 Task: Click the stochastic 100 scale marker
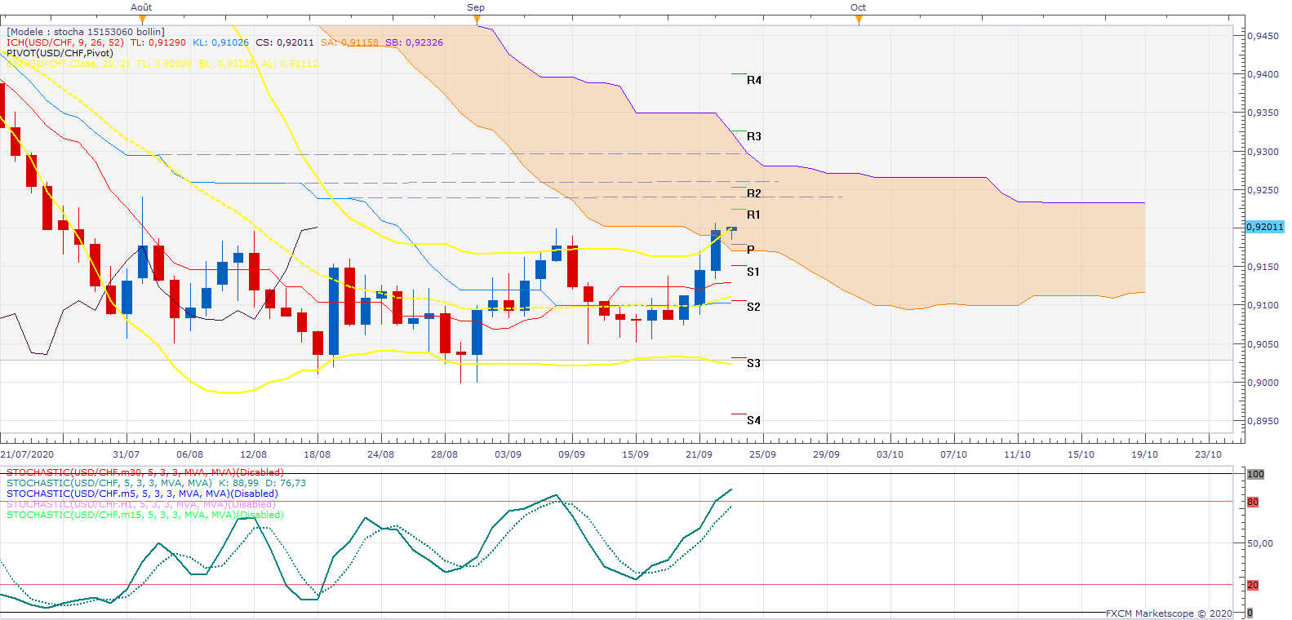1255,474
